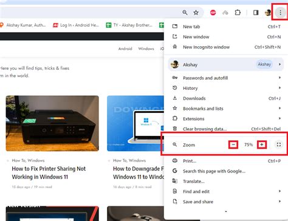
Task: Click the printer icon beside Print
Action: pyautogui.click(x=175, y=161)
